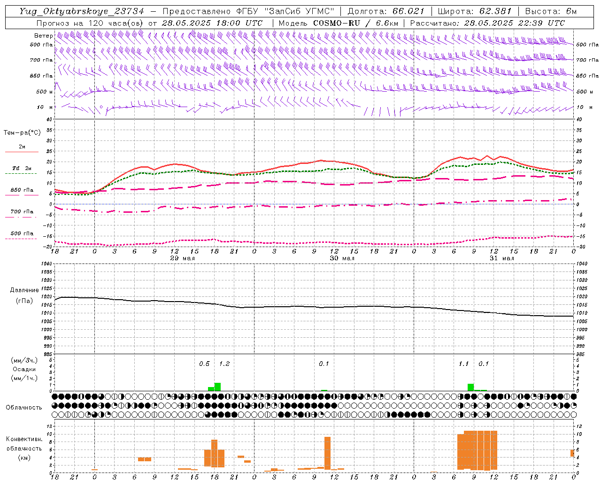
Task: Select the Облачность cloud cover label
Action: [24, 408]
